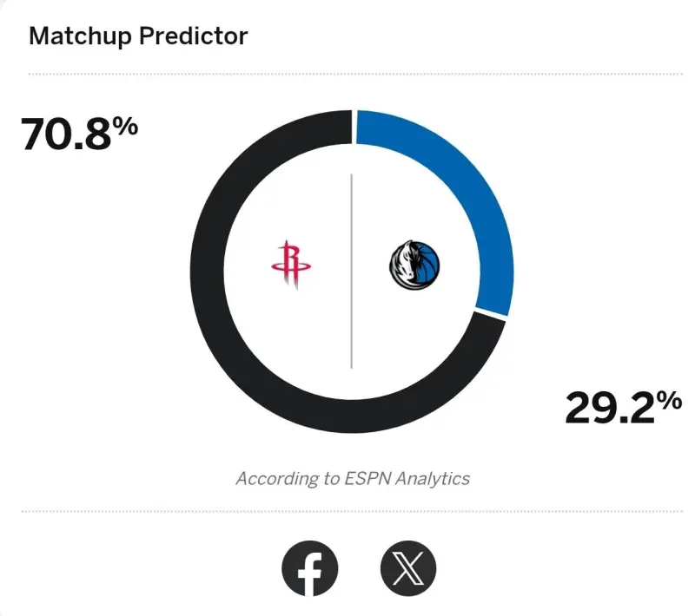The height and width of the screenshot is (616, 695).
Task: Click the dotted separator below the heading
Action: pyautogui.click(x=347, y=75)
